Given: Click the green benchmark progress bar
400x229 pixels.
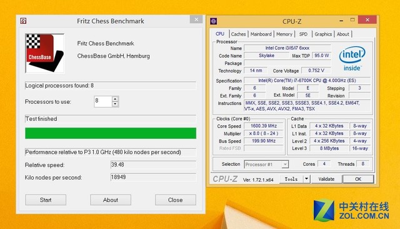Looking at the screenshot, I should tap(111, 133).
